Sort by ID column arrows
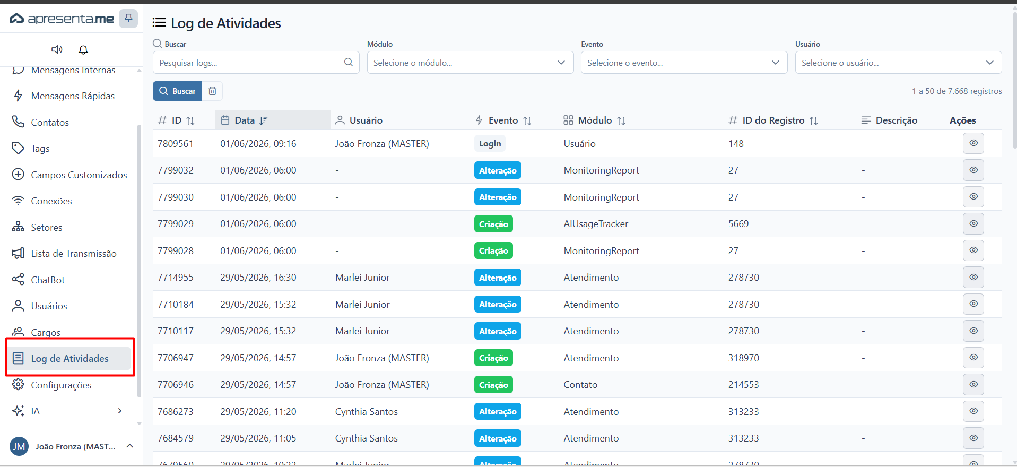Image resolution: width=1017 pixels, height=467 pixels. [190, 120]
